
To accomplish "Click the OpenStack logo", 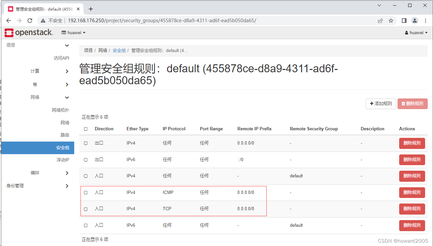I will (x=29, y=32).
